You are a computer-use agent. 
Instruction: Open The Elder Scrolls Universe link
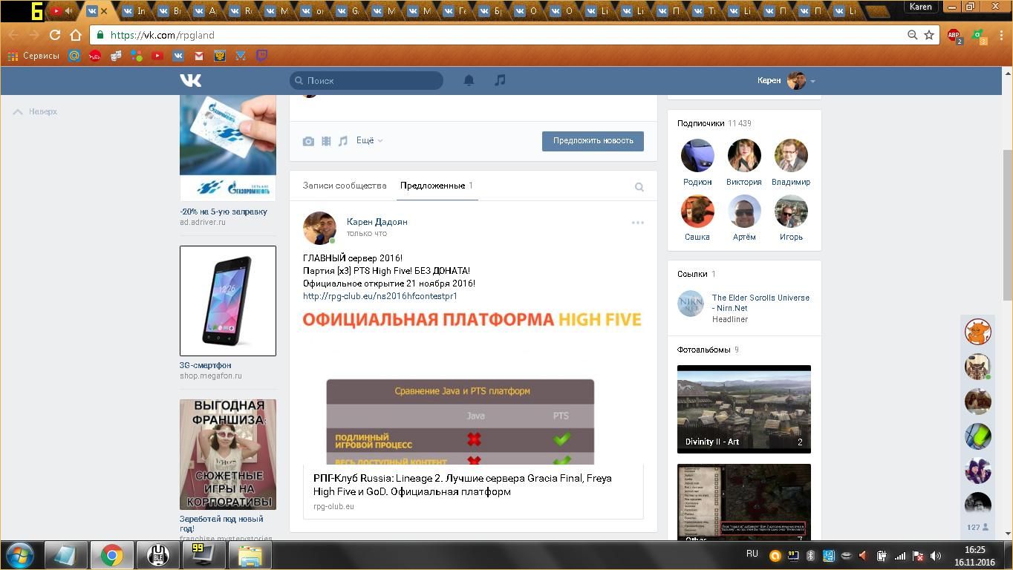(x=760, y=303)
